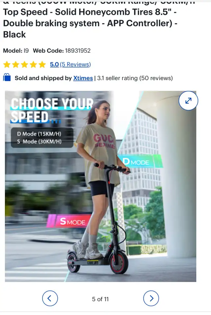Select the fourth yellow rating star
Viewport: 211px width, 315px height.
point(33,65)
